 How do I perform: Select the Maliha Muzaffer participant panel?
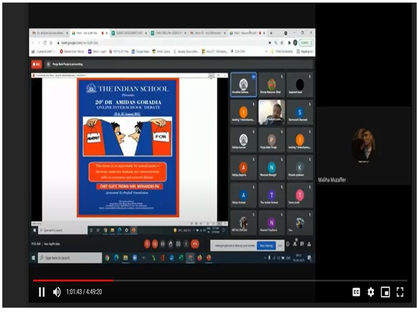pyautogui.click(x=363, y=146)
